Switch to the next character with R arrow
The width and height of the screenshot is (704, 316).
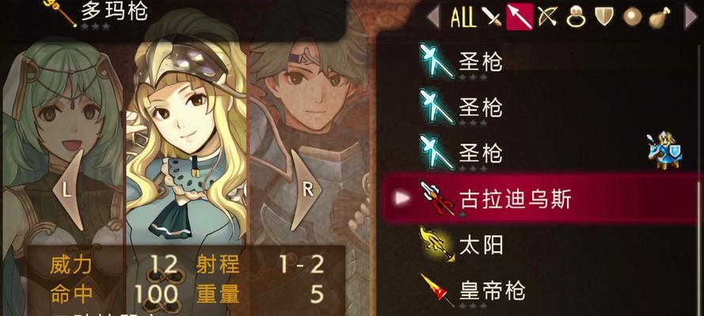tap(306, 190)
